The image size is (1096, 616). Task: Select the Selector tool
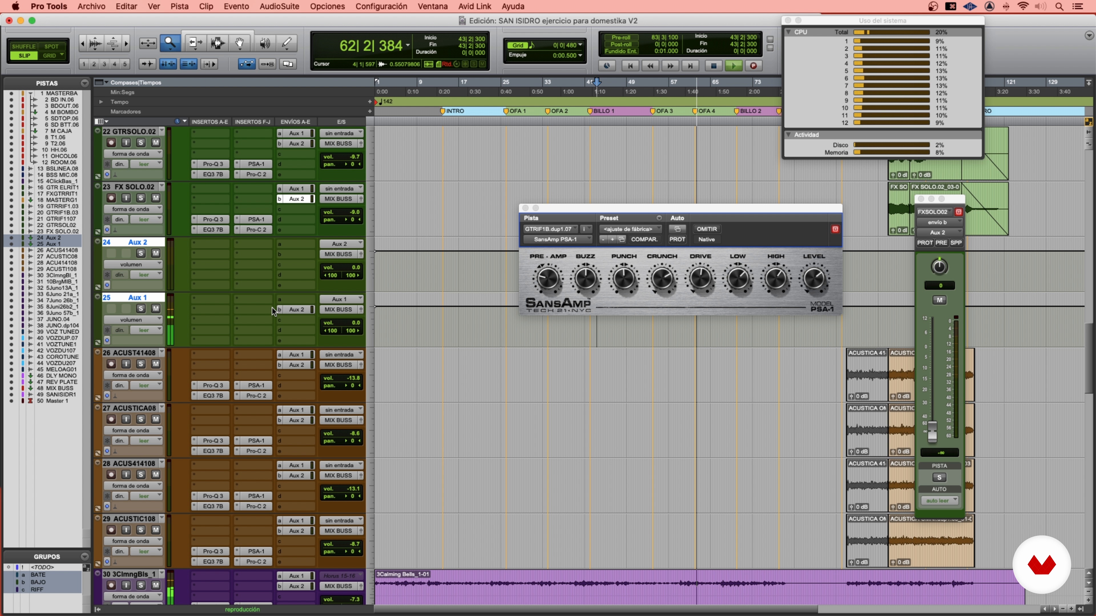click(x=218, y=42)
